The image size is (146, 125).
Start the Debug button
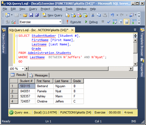click(x=91, y=22)
